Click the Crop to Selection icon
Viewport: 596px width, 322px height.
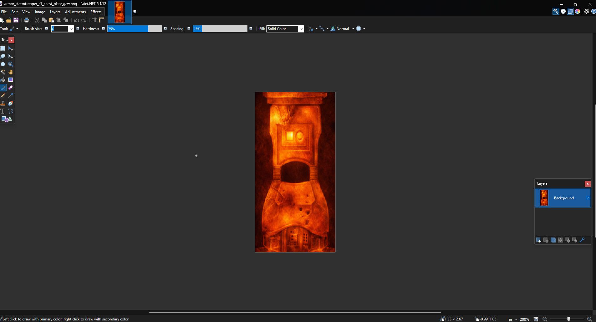59,20
